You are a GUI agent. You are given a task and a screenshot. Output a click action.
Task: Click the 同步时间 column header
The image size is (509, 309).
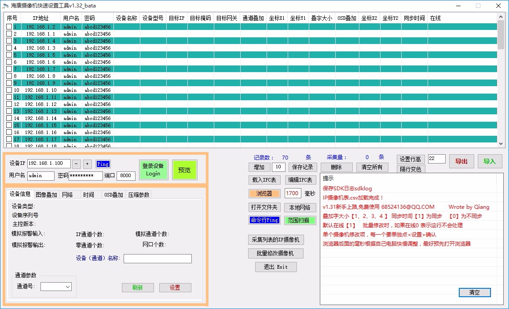point(414,18)
